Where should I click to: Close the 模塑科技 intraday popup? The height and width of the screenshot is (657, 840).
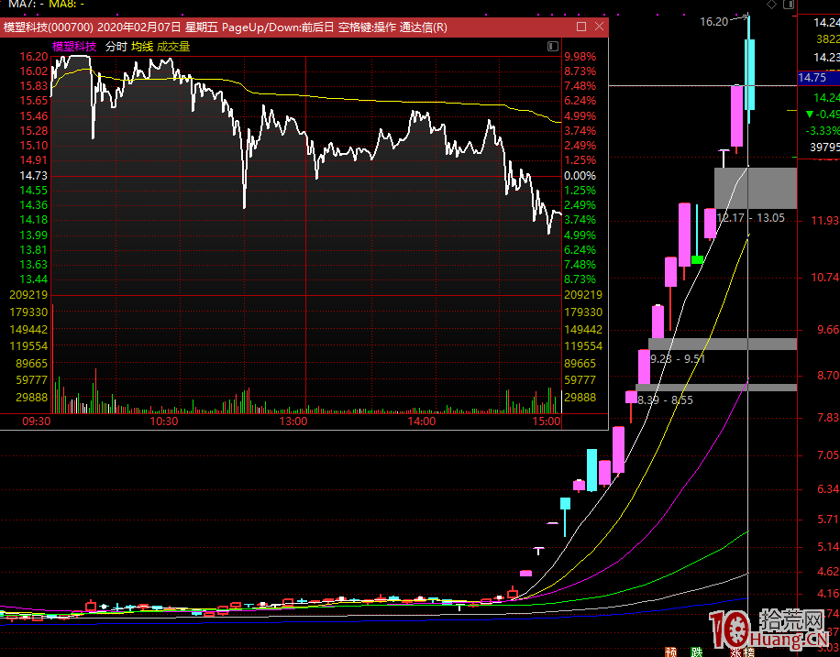[600, 27]
